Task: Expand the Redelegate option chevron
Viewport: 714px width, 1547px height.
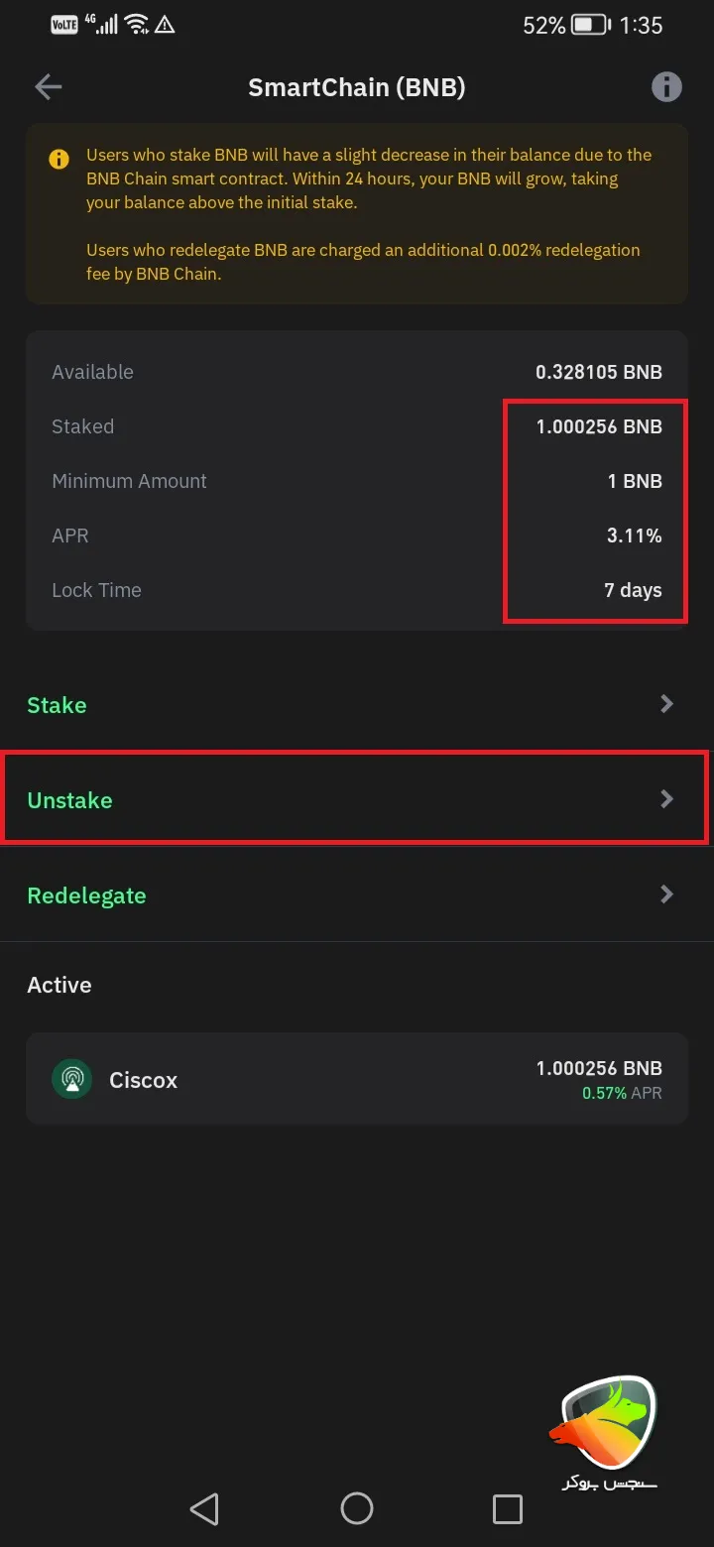Action: point(666,894)
